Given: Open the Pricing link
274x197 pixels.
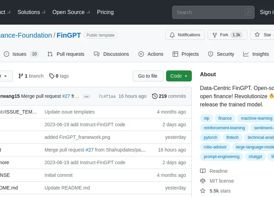Looking at the screenshot, I should tap(105, 12).
